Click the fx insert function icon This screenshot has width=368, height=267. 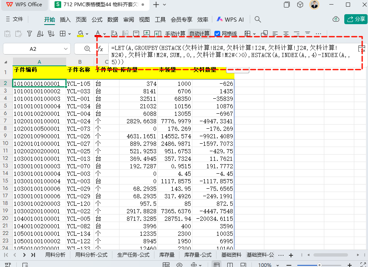click(x=100, y=49)
